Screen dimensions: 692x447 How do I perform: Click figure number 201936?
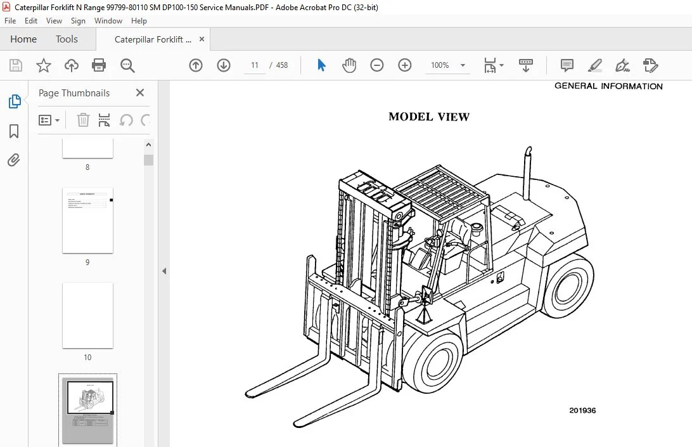[x=582, y=410]
